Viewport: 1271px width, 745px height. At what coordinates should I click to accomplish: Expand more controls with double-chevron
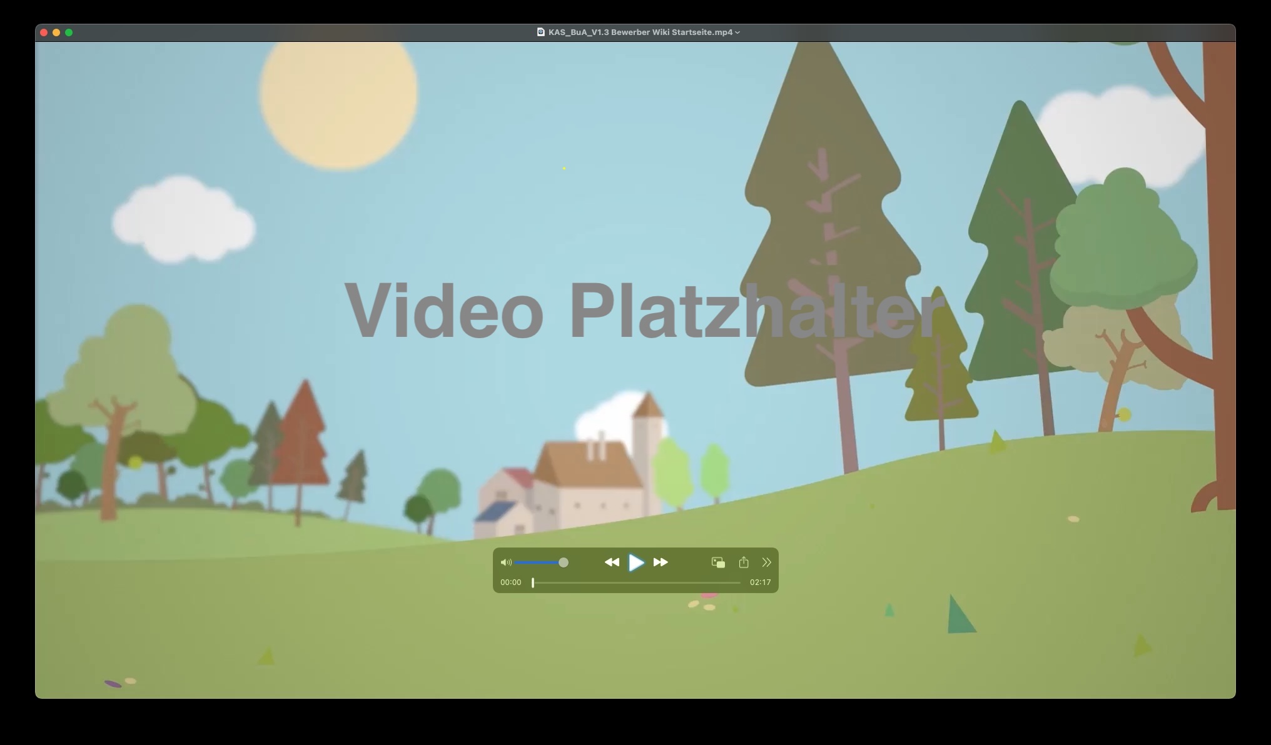coord(766,562)
